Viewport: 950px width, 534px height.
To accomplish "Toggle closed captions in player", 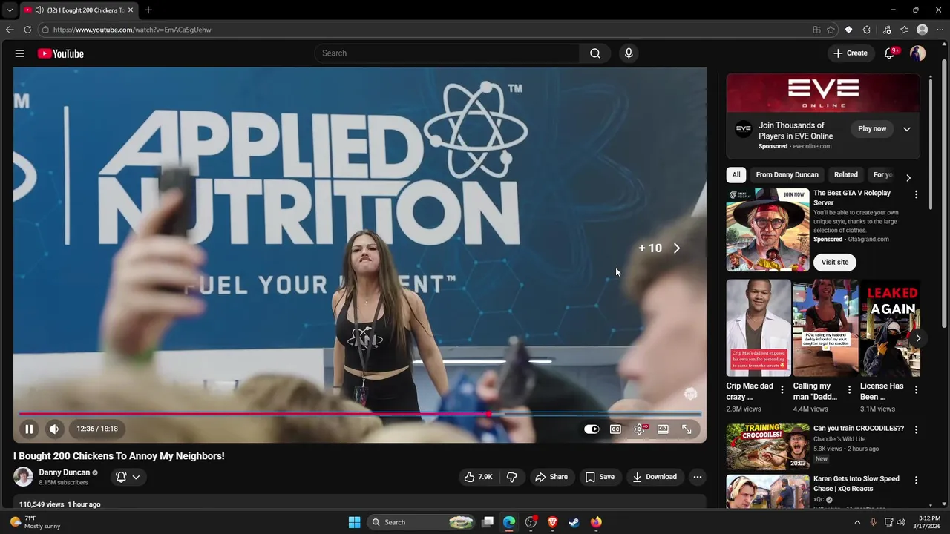I will coord(615,429).
